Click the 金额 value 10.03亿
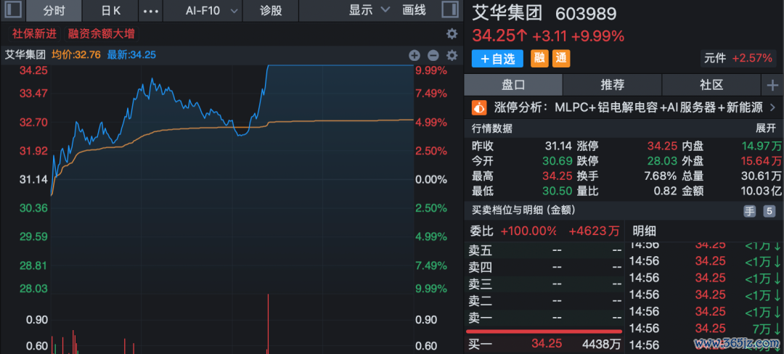The image size is (784, 354). tap(761, 192)
